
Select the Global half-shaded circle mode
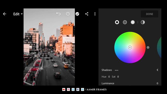click(x=143, y=22)
